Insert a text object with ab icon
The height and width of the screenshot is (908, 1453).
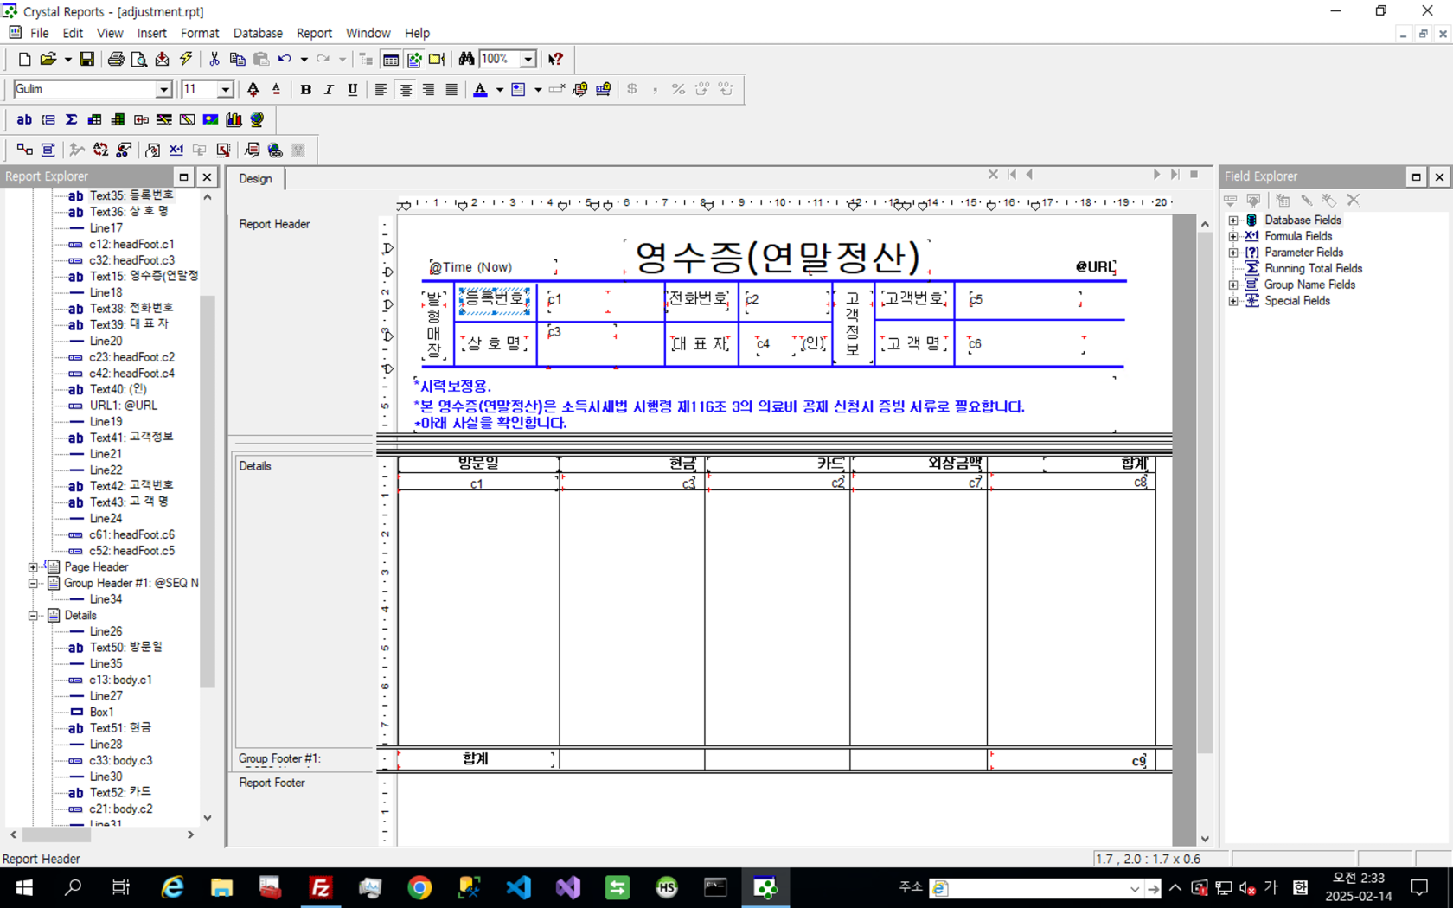click(24, 119)
